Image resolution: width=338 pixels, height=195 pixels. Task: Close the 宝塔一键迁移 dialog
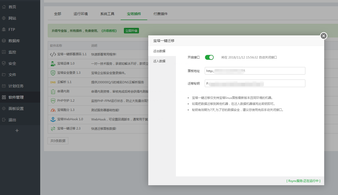pyautogui.click(x=324, y=36)
